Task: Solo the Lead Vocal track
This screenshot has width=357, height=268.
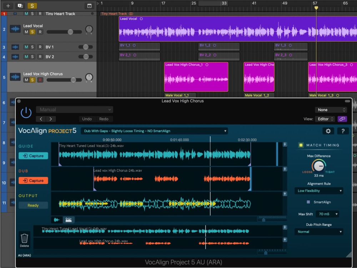Action: 32,32
